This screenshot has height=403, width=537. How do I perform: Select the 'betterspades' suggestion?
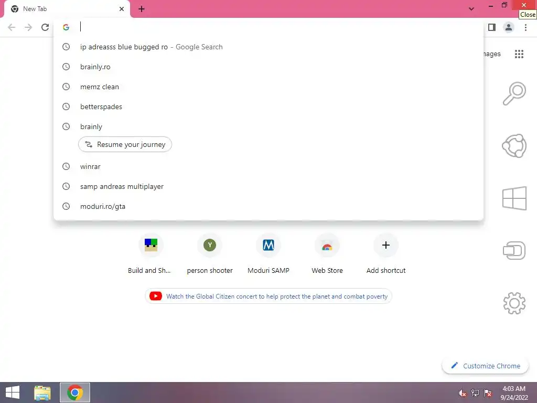coord(268,107)
